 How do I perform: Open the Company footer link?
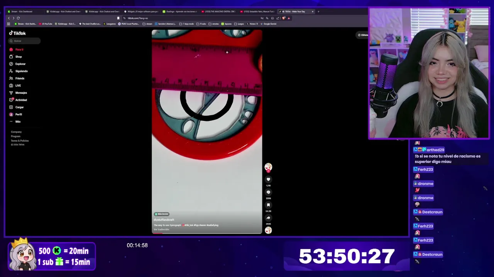16,132
